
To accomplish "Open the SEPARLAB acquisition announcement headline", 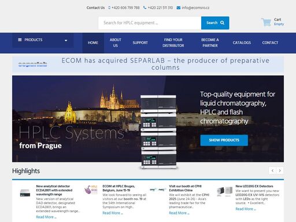I will [165, 64].
